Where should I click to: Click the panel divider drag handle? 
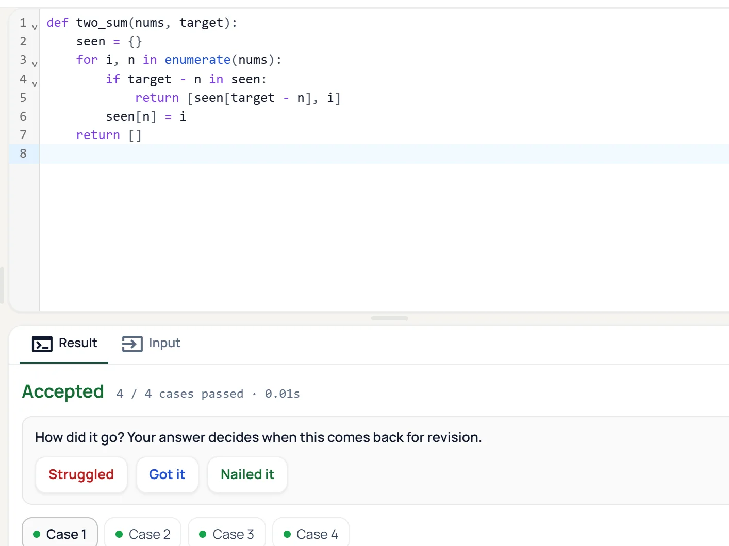(x=390, y=318)
